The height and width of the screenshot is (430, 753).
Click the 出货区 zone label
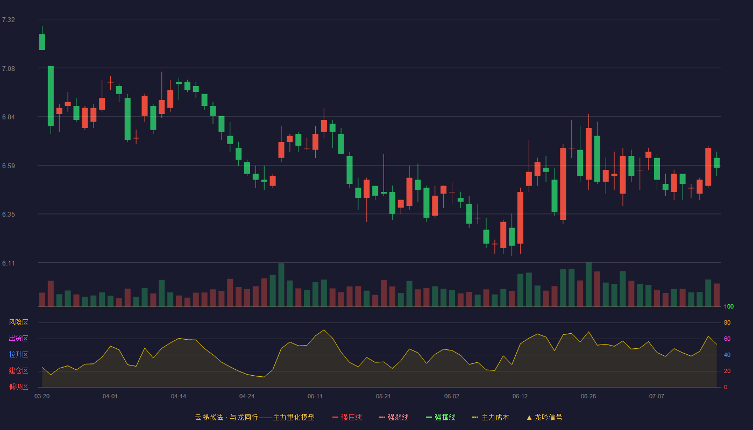[x=18, y=339]
